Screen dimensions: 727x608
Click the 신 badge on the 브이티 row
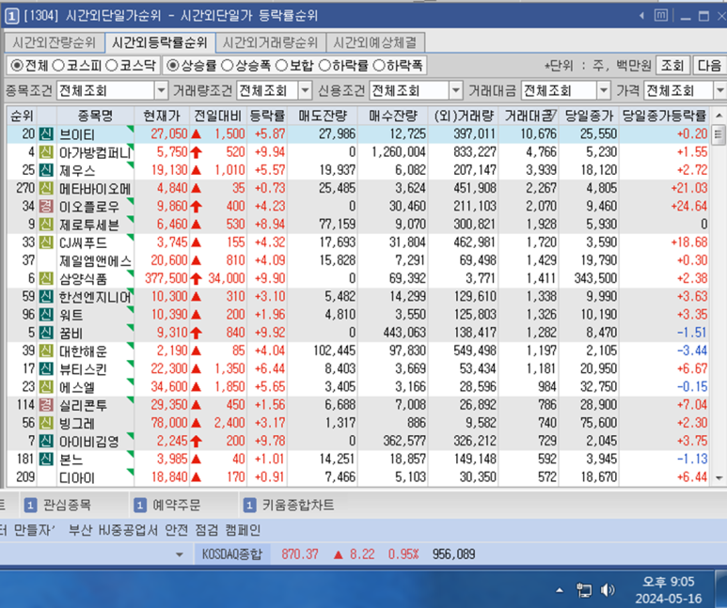pyautogui.click(x=46, y=134)
